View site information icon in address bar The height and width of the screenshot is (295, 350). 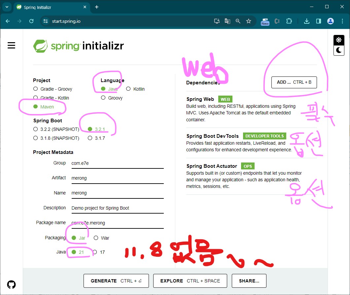46,21
